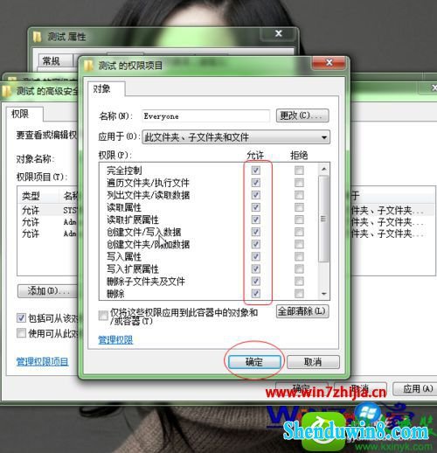Select 权限 tab in advanced security window
Image resolution: width=437 pixels, height=453 pixels.
(x=24, y=114)
